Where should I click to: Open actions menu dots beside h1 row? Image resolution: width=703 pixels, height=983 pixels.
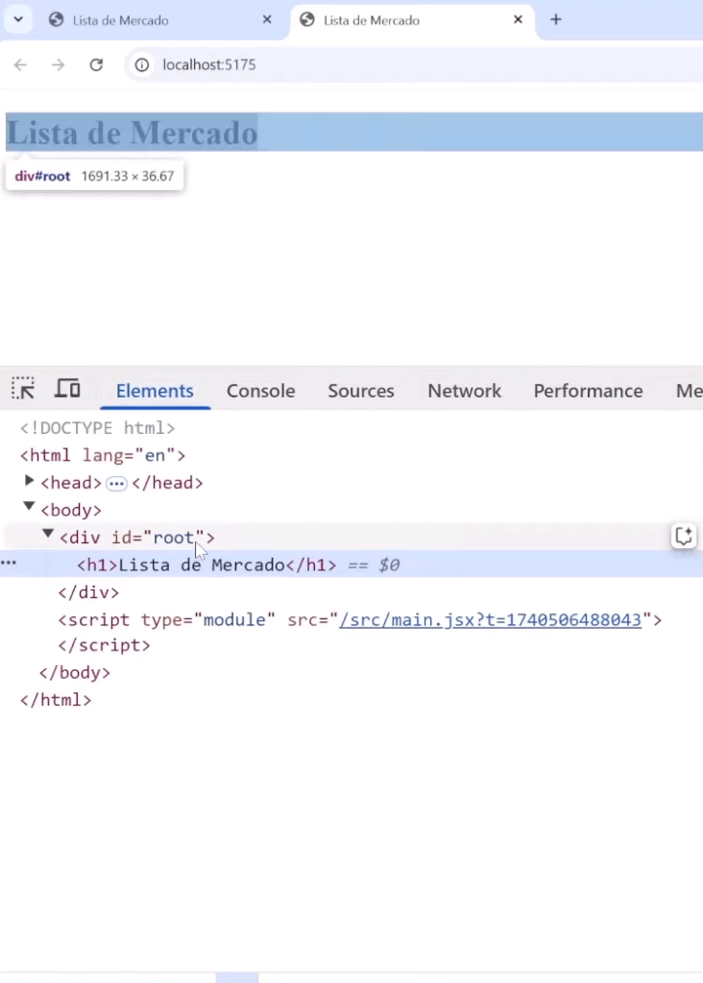coord(9,563)
